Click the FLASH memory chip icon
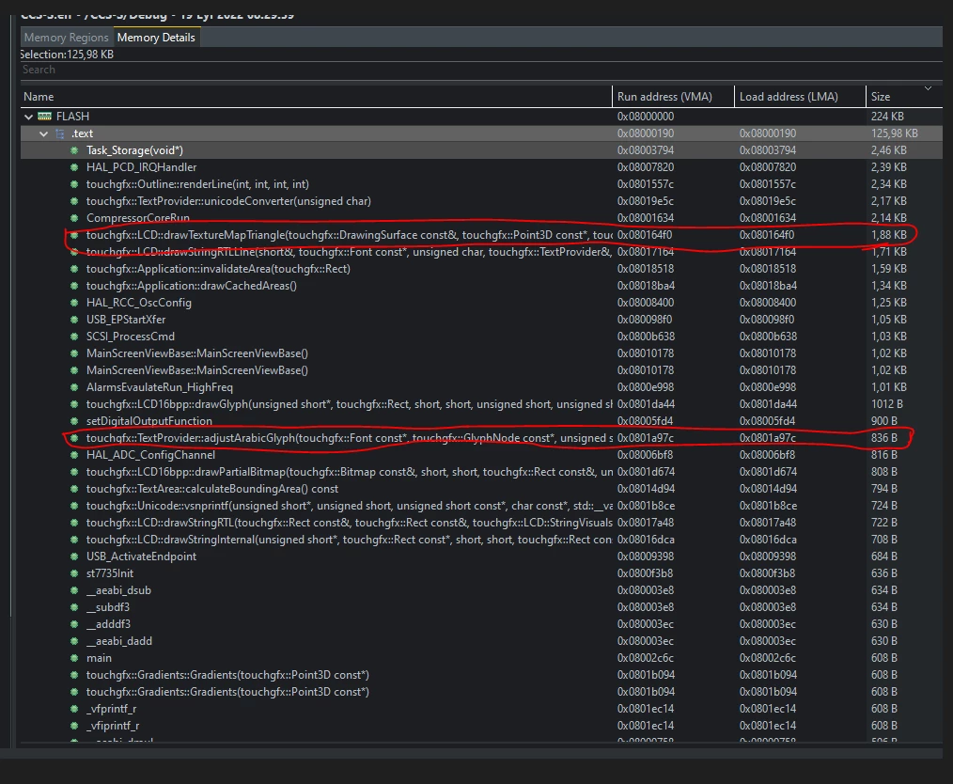This screenshot has height=784, width=953. coord(44,116)
